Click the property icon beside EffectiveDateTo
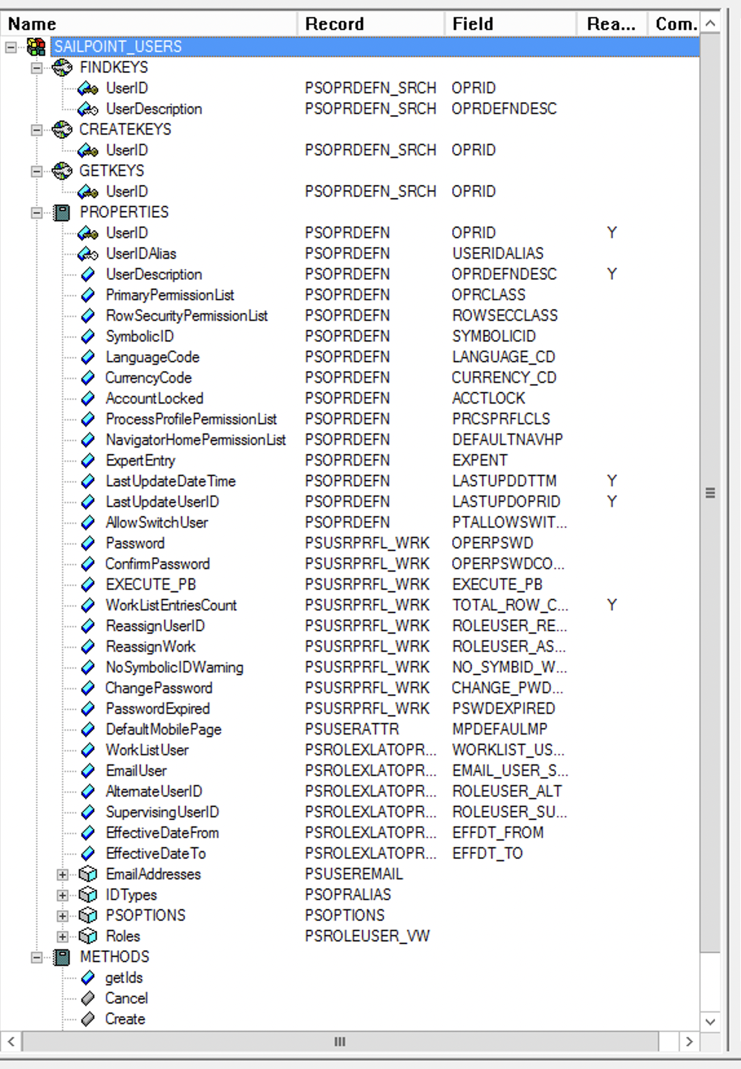This screenshot has width=741, height=1069. click(x=88, y=854)
